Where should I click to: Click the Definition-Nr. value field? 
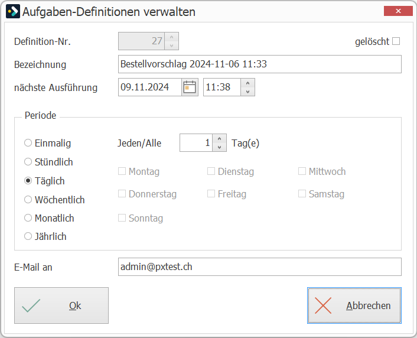[142, 41]
